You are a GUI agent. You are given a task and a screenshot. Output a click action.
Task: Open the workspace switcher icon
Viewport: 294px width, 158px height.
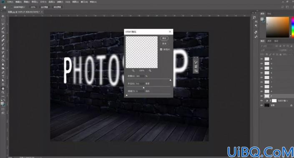point(287,7)
